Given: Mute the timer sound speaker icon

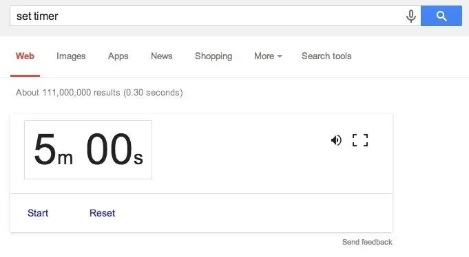Looking at the screenshot, I should [x=336, y=140].
